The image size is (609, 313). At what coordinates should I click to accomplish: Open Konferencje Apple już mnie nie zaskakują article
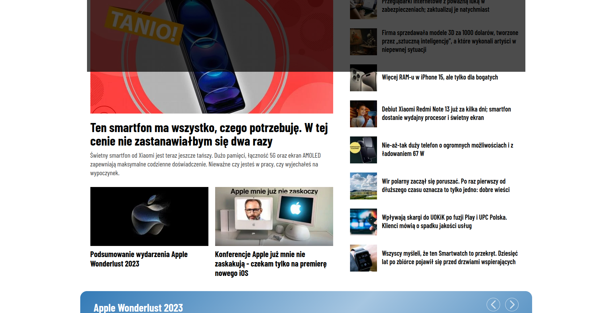pyautogui.click(x=270, y=263)
